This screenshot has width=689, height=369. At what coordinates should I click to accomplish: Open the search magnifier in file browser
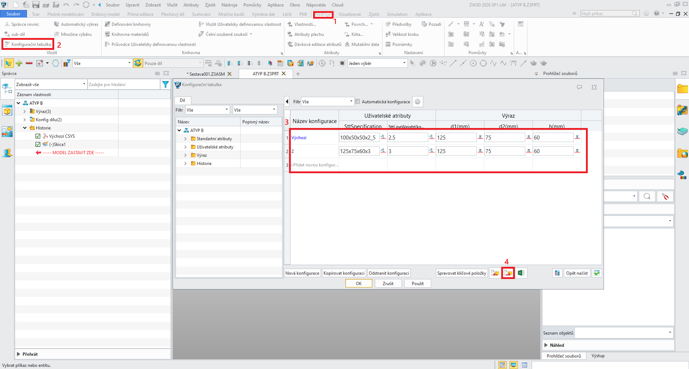point(647,197)
